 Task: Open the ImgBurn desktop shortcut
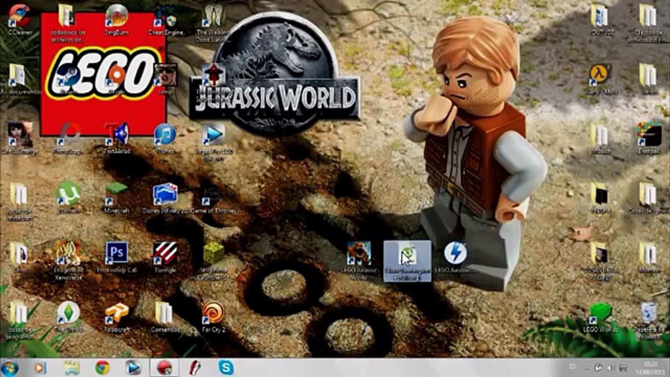pyautogui.click(x=117, y=19)
